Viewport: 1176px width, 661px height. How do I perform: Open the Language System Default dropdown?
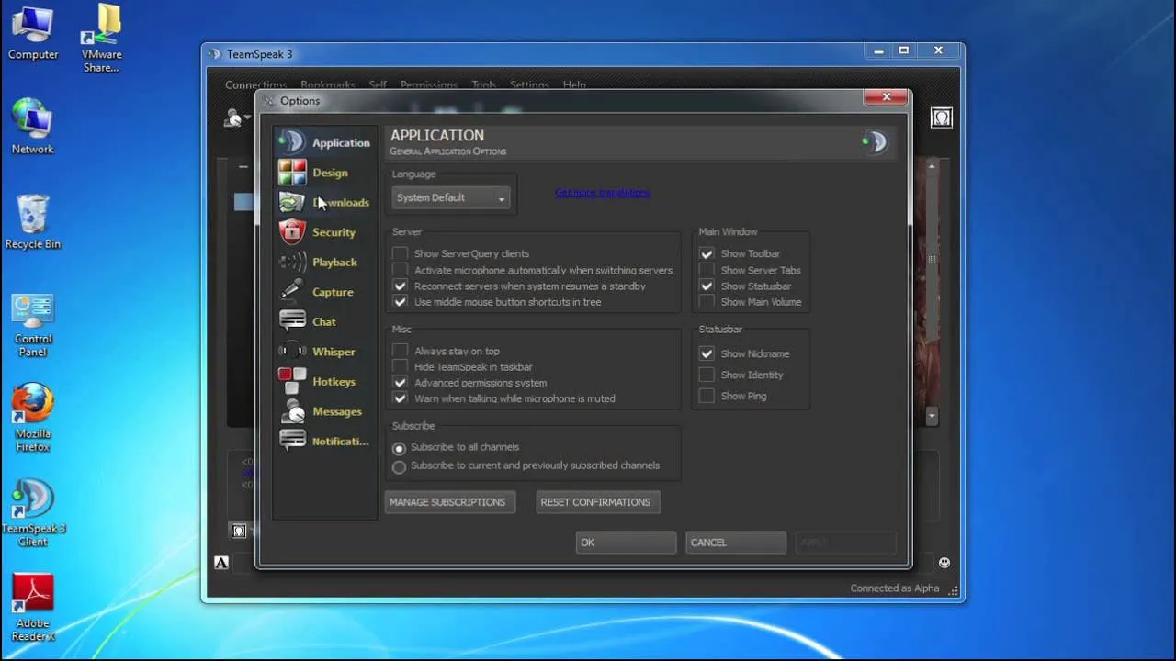pyautogui.click(x=450, y=197)
